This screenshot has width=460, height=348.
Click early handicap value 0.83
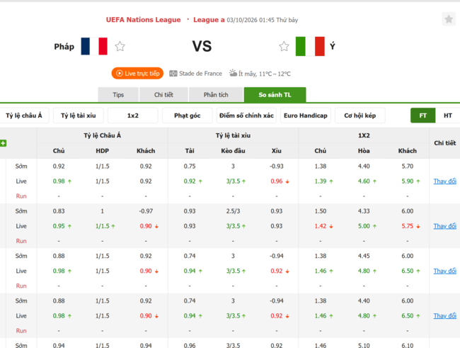(x=59, y=211)
